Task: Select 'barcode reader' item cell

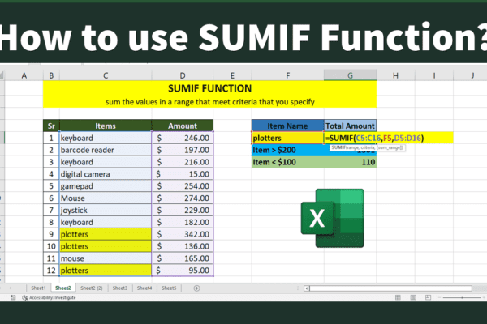Action: pyautogui.click(x=106, y=150)
